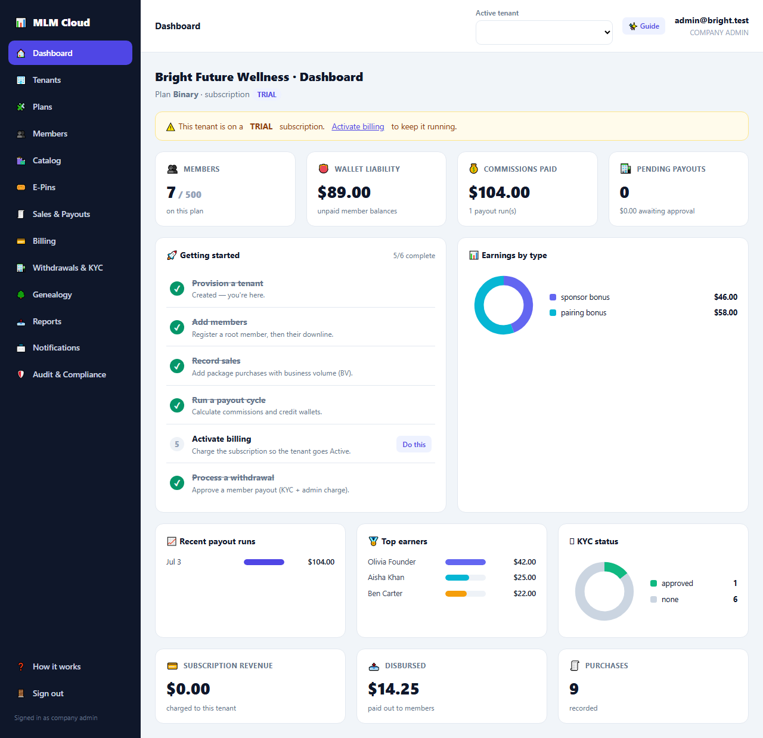Click the Catalog shopping bags icon
Image resolution: width=763 pixels, height=738 pixels.
pos(21,160)
